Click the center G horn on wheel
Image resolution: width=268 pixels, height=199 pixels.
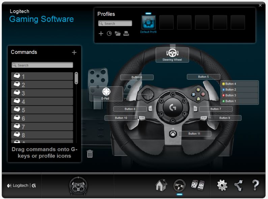pyautogui.click(x=172, y=107)
